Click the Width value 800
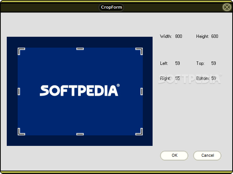Screen dimensions: 233x174 [x=179, y=36]
